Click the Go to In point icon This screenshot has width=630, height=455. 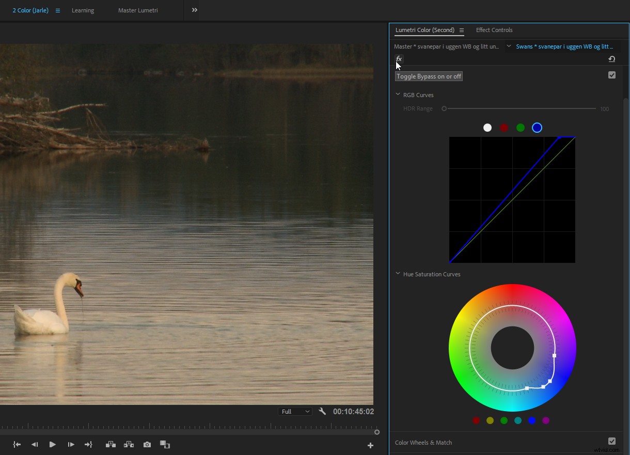click(x=16, y=444)
